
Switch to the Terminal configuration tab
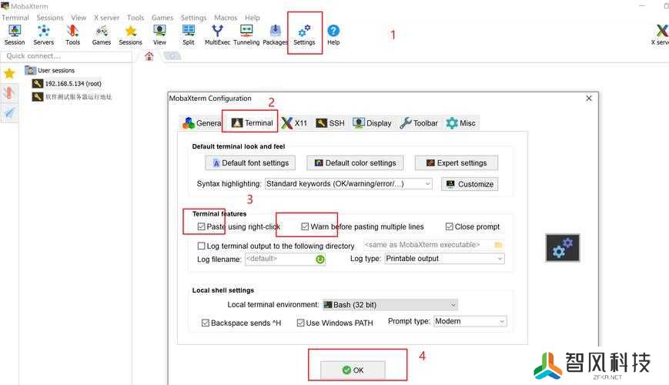(252, 123)
